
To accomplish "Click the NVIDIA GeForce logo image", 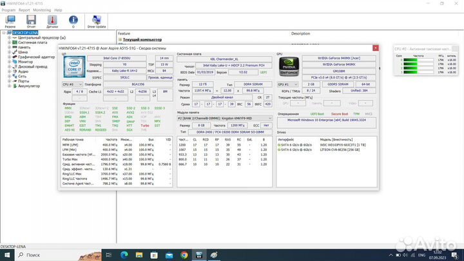I will (289, 66).
